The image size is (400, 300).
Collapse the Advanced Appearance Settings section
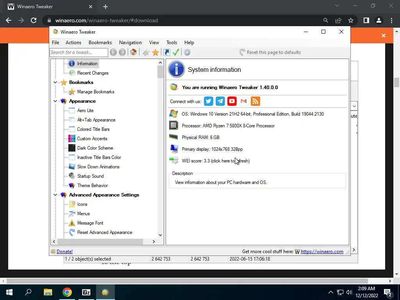[55, 195]
